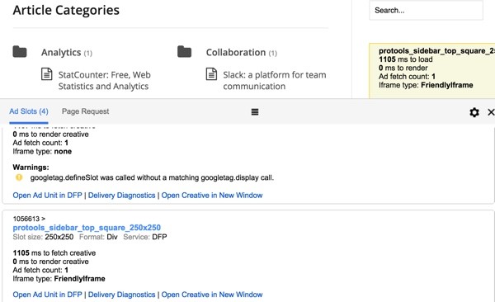
Task: Click the protools_sidebar_top_square_250x250 slot link
Action: (87, 228)
